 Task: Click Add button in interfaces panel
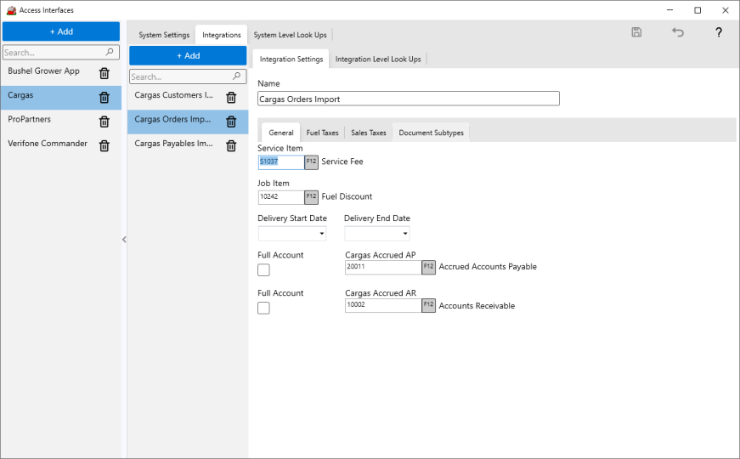(x=61, y=31)
